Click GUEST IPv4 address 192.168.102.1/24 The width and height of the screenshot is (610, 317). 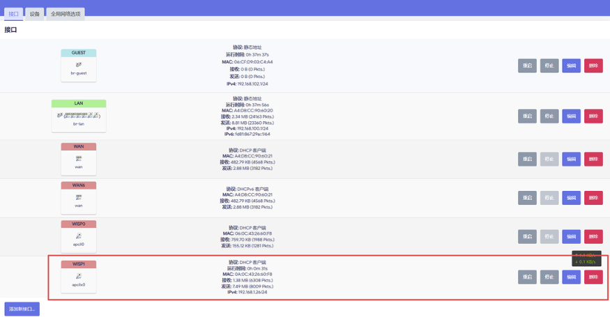click(253, 84)
